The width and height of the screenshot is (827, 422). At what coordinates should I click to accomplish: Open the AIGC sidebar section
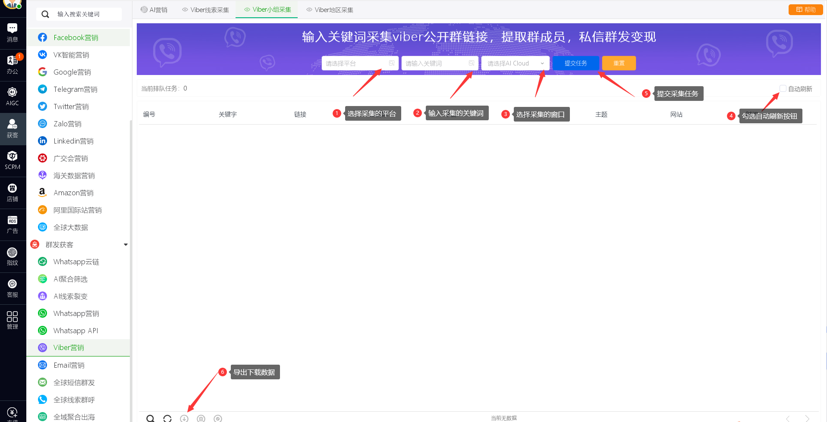13,97
